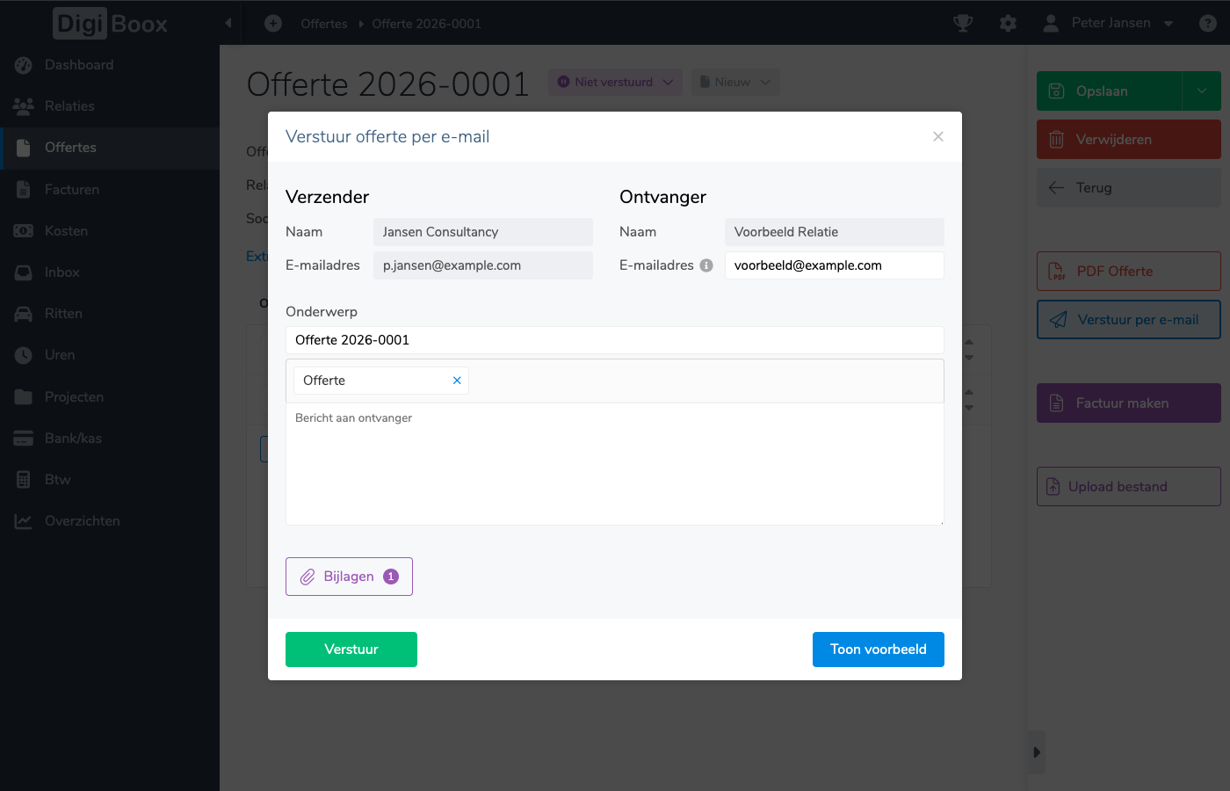1230x791 pixels.
Task: Expand the Opslaan split-button arrow
Action: (1201, 91)
